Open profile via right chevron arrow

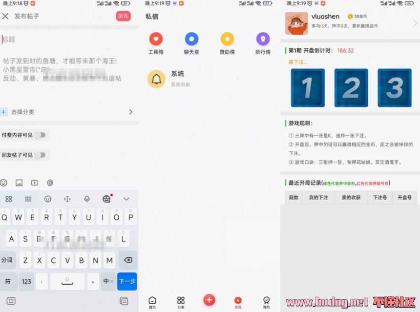(415, 23)
